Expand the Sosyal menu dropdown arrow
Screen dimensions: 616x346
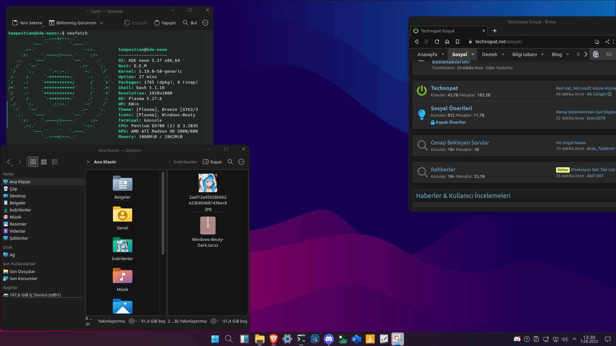473,54
